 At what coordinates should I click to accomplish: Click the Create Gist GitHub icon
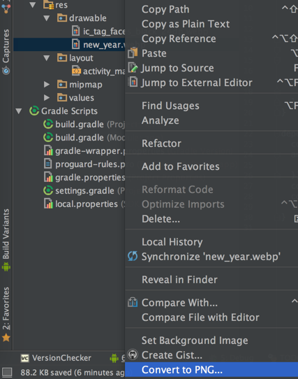133,355
